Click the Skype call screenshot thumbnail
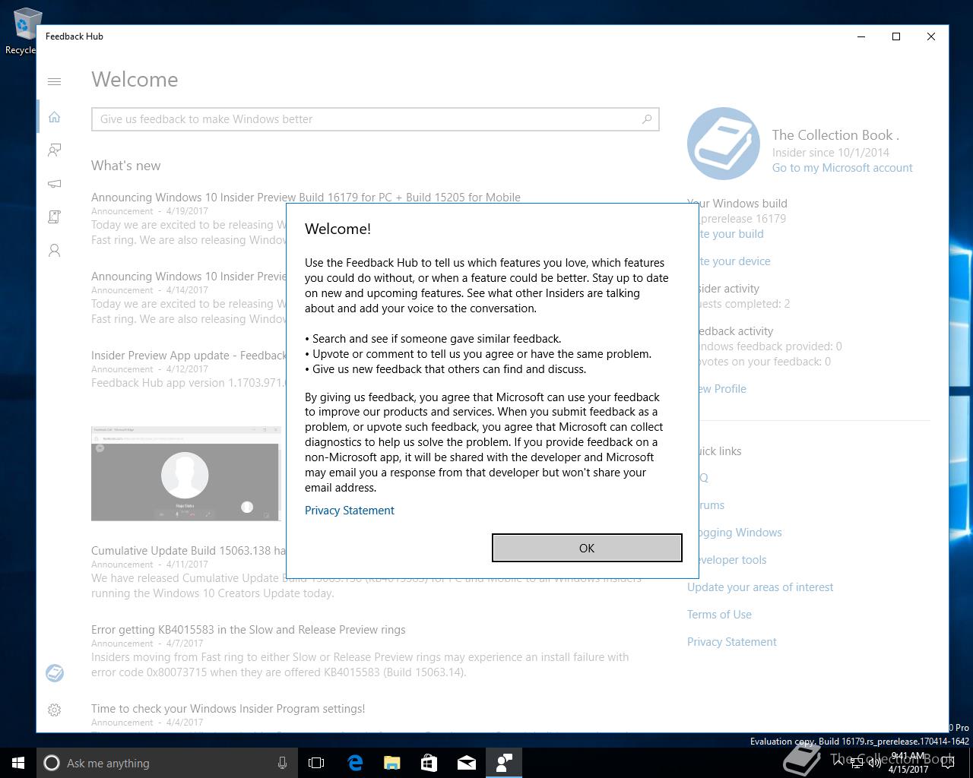 pyautogui.click(x=185, y=474)
